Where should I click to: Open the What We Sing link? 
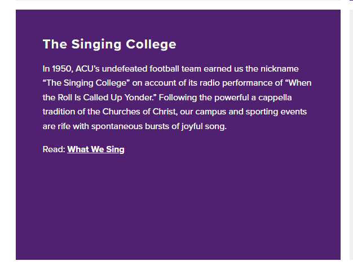pos(96,149)
